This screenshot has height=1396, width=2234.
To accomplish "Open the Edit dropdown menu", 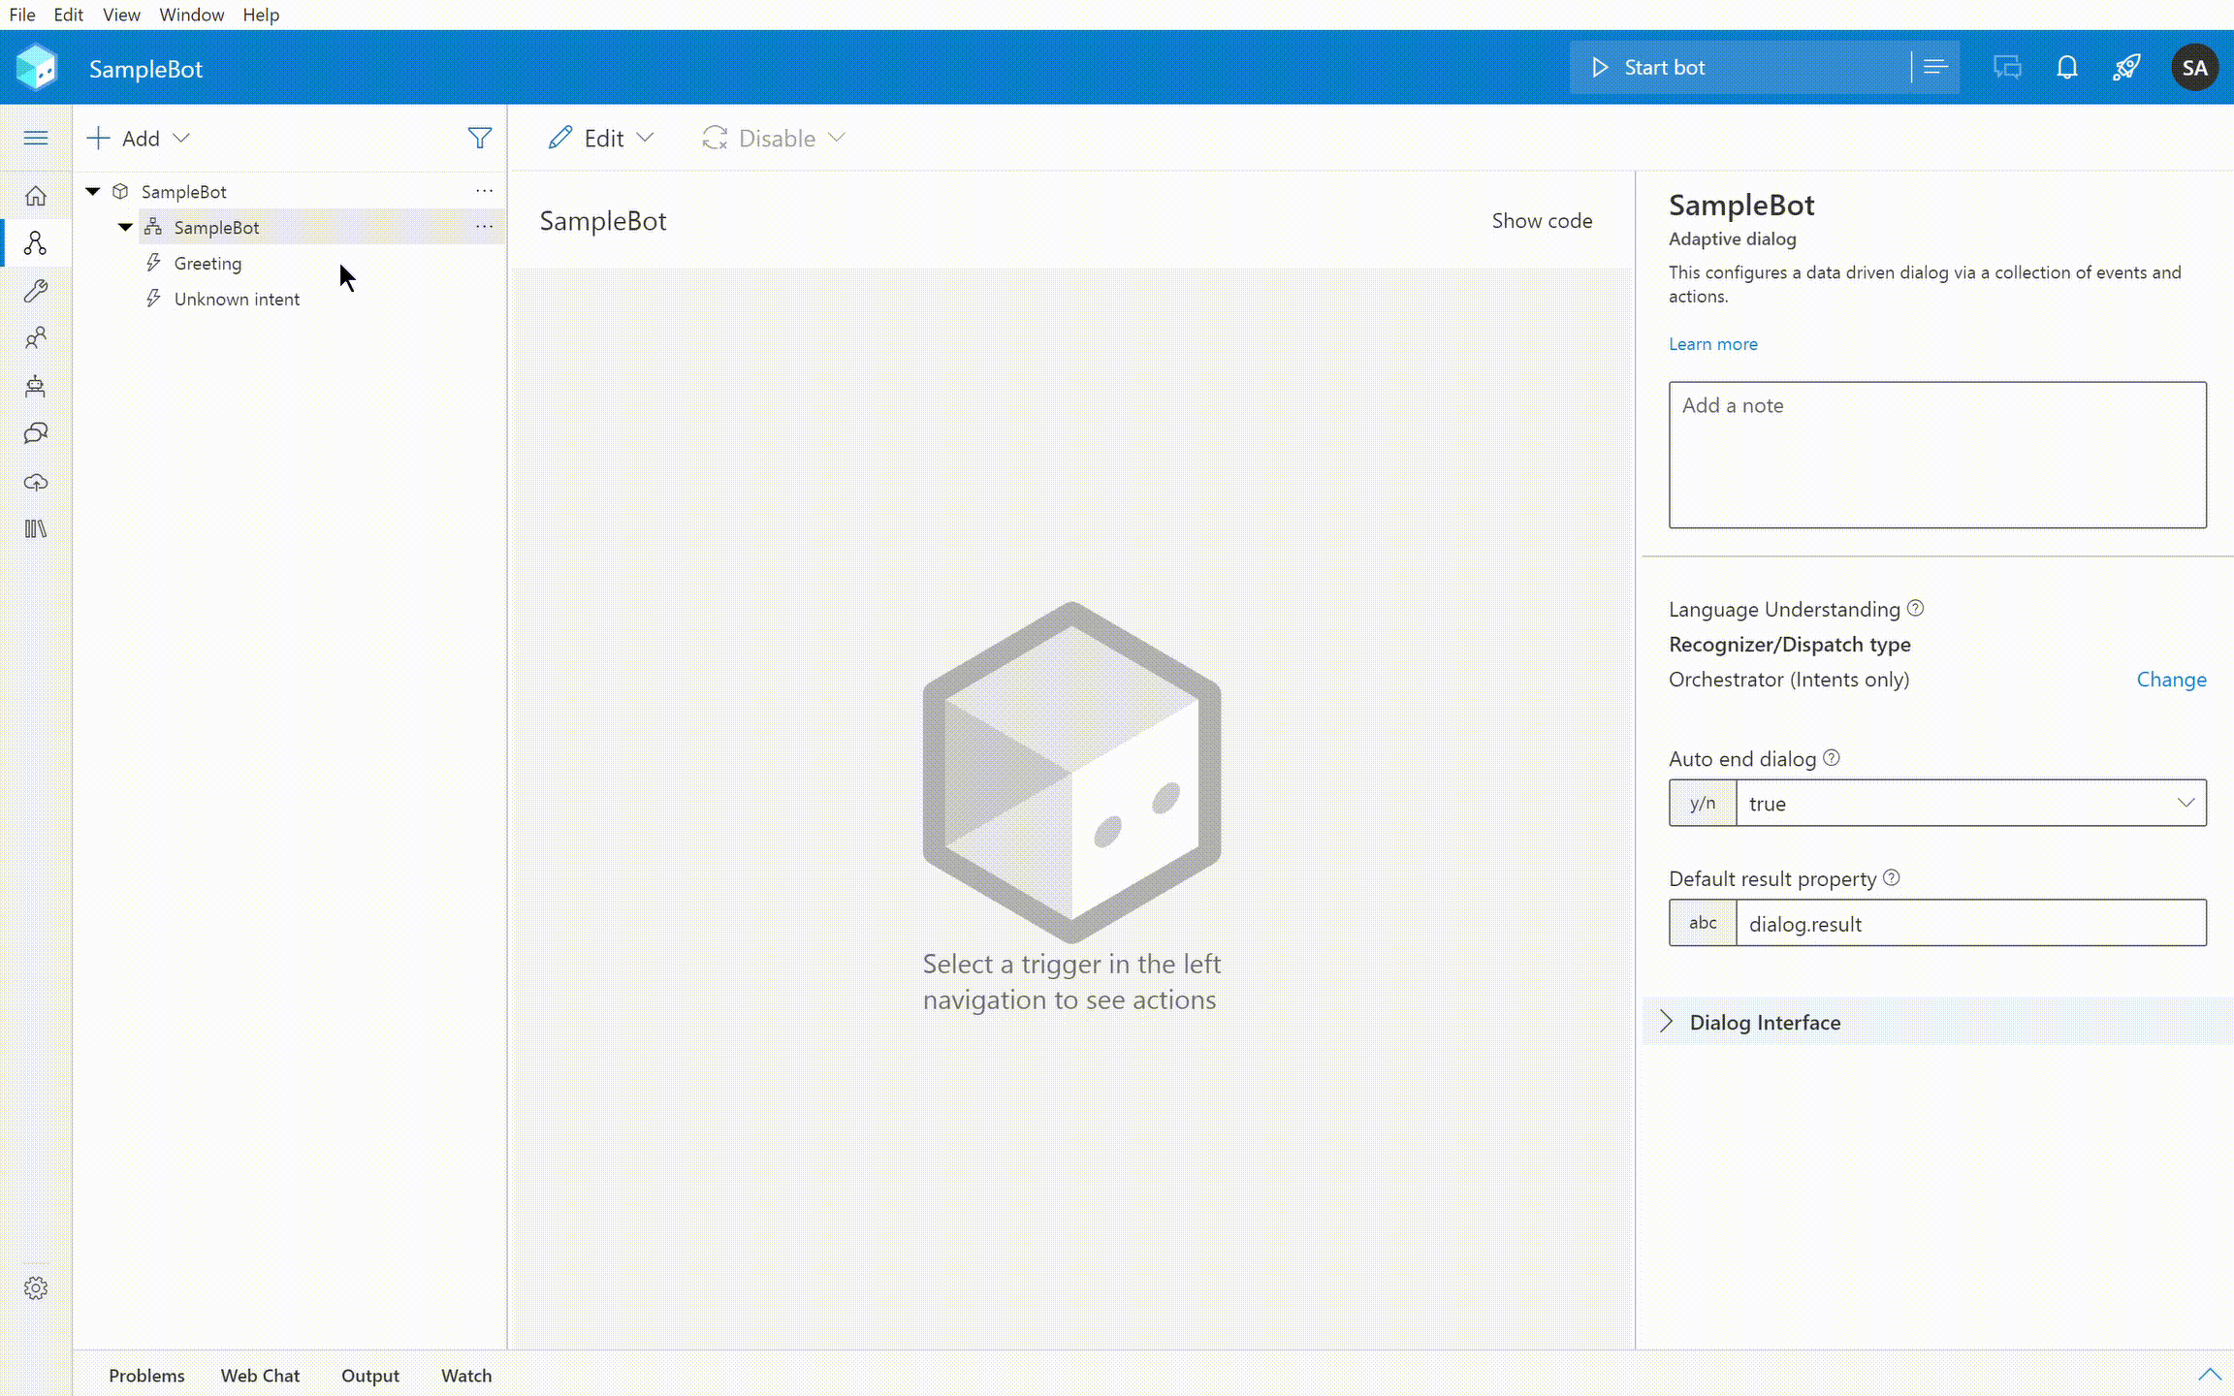I will point(601,139).
